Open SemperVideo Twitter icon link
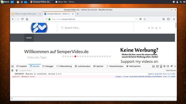Image resolution: width=186 pixels, height=104 pixels. [x=149, y=28]
